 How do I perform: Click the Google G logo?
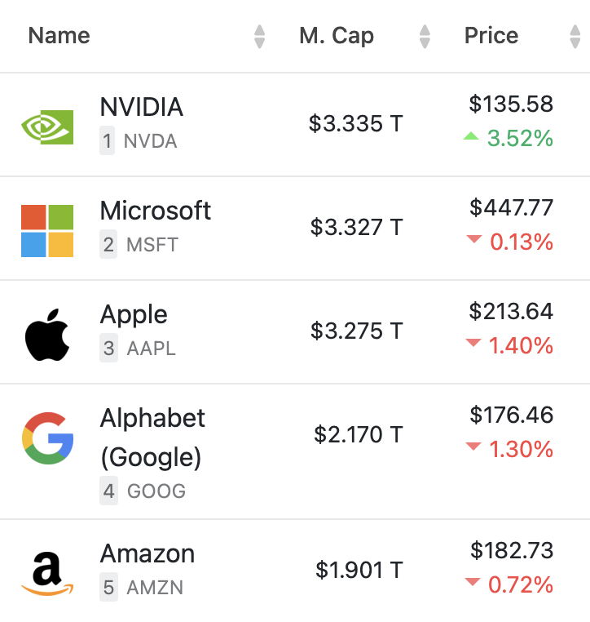tap(47, 438)
